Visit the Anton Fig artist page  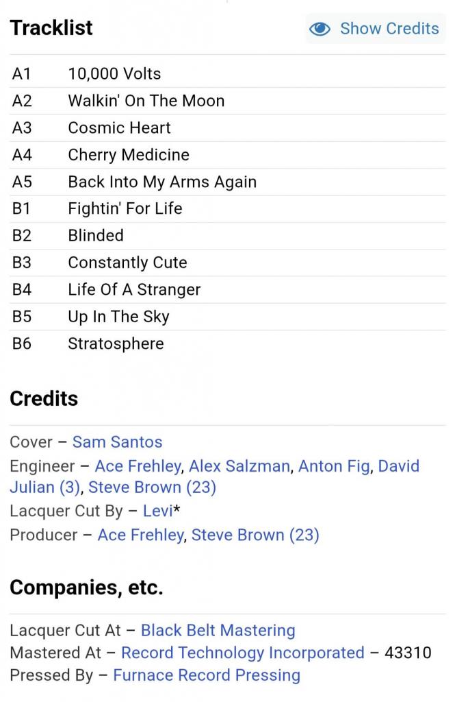point(335,466)
